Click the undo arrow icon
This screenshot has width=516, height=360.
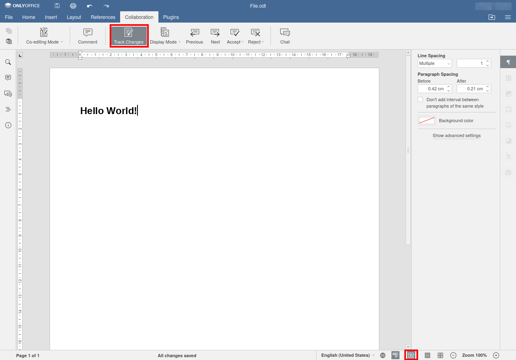point(89,6)
